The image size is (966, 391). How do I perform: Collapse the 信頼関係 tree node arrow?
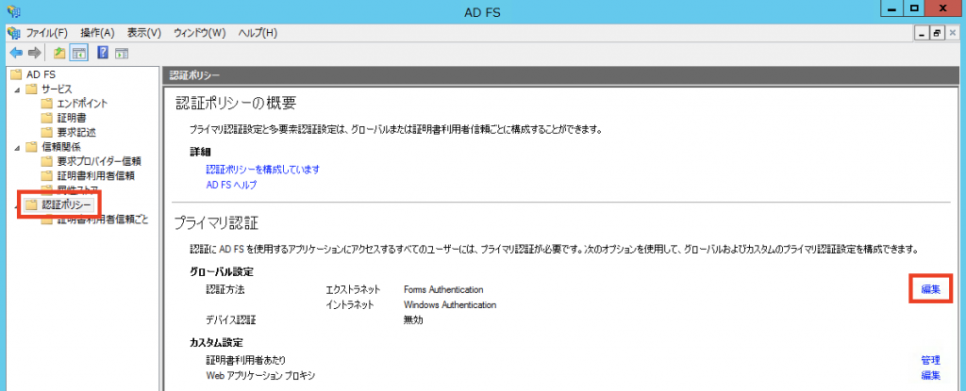17,148
